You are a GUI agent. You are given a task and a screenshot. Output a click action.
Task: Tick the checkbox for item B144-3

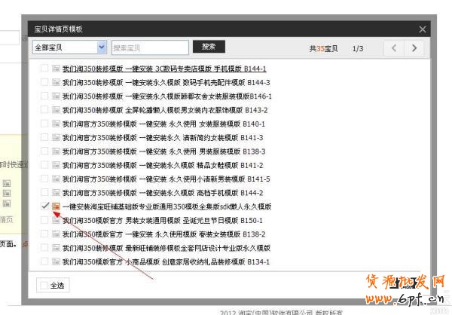[x=44, y=82]
